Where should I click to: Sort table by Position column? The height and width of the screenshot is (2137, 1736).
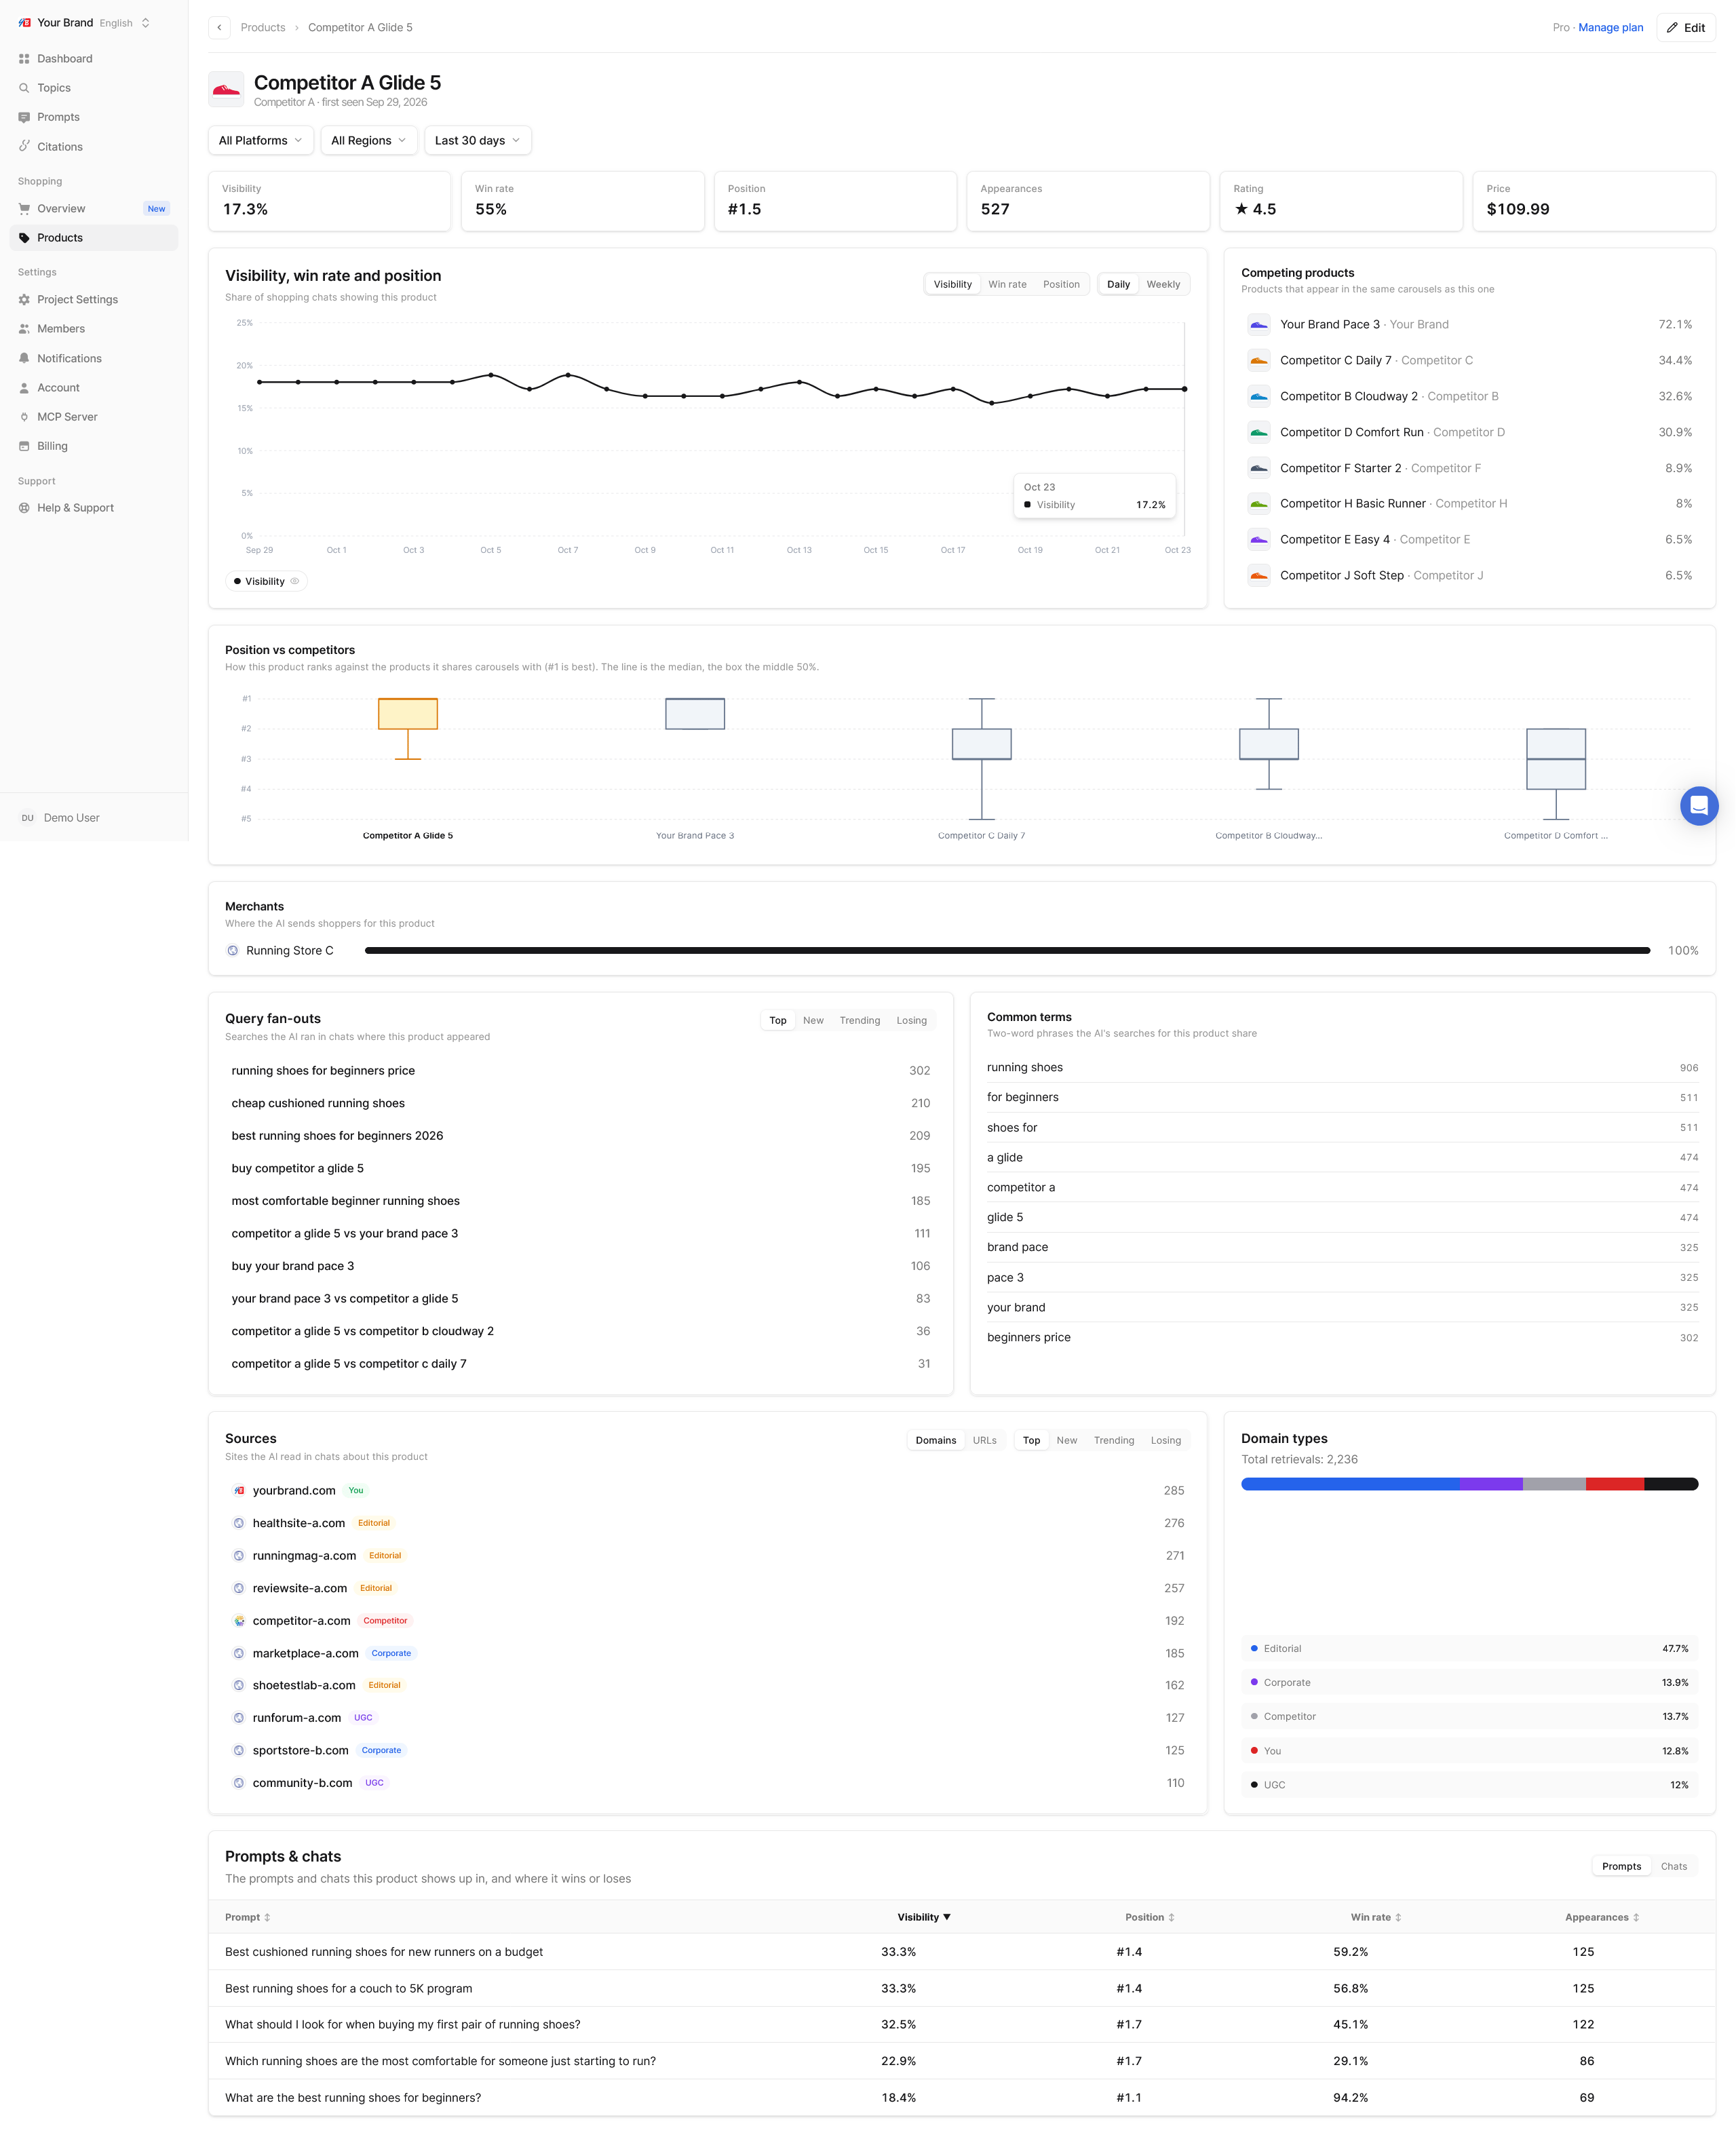pyautogui.click(x=1149, y=1918)
